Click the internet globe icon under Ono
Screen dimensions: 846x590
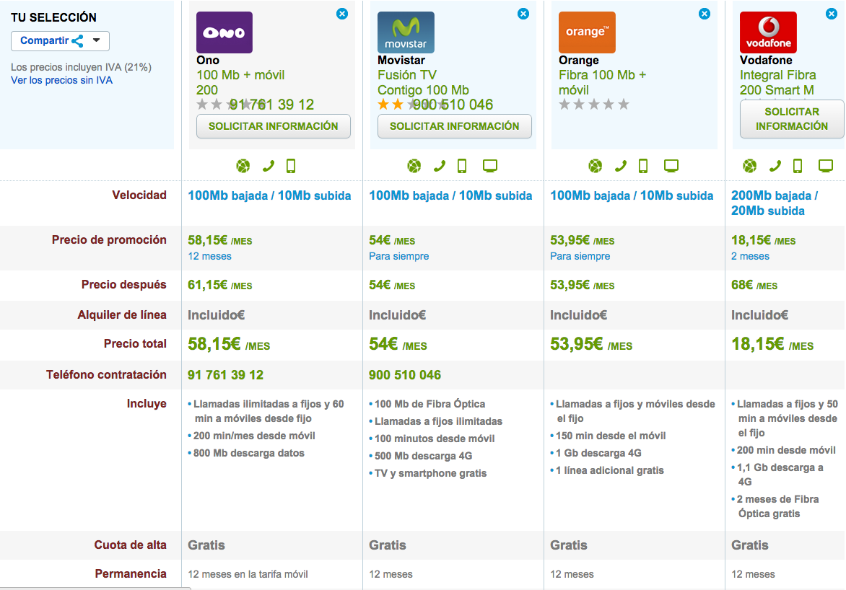(x=243, y=166)
